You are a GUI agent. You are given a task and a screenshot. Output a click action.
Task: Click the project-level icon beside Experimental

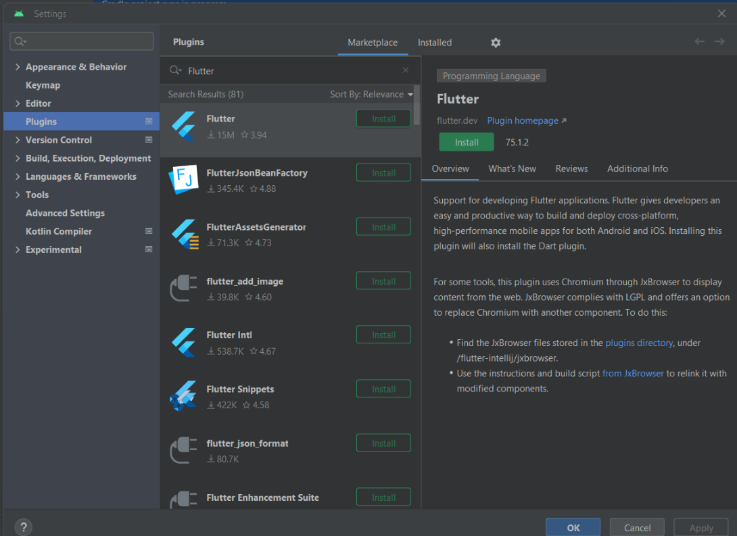[x=149, y=249]
